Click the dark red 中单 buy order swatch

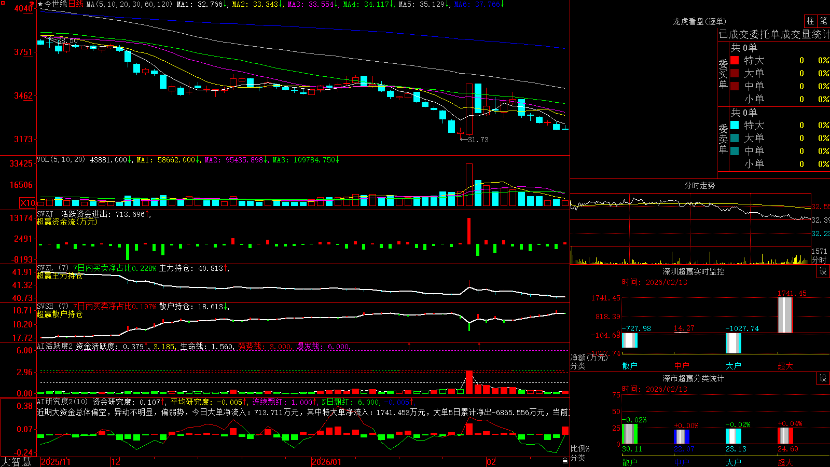tap(735, 86)
